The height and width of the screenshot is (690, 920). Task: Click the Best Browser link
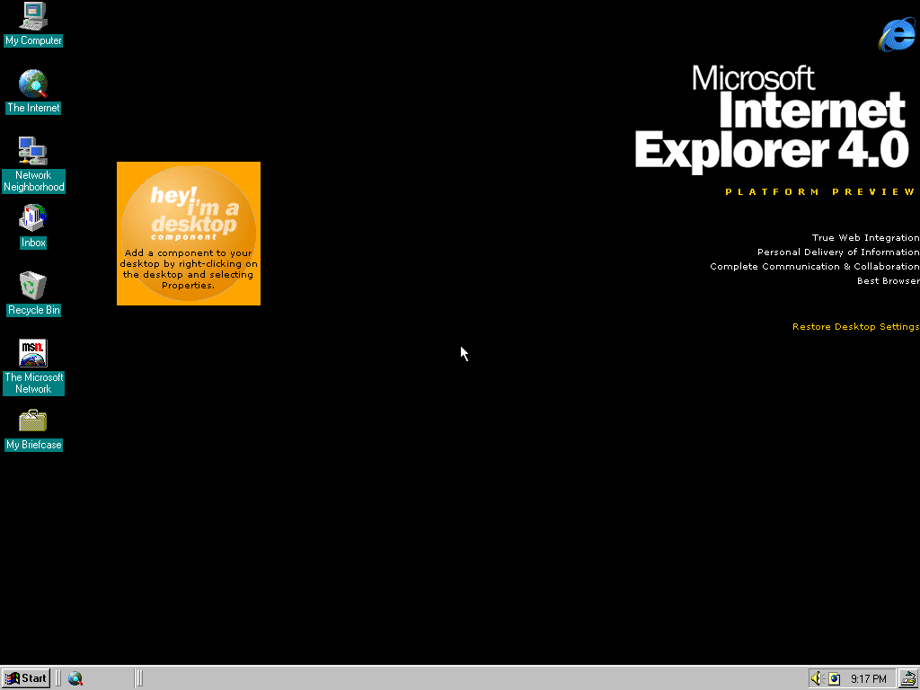click(x=889, y=281)
